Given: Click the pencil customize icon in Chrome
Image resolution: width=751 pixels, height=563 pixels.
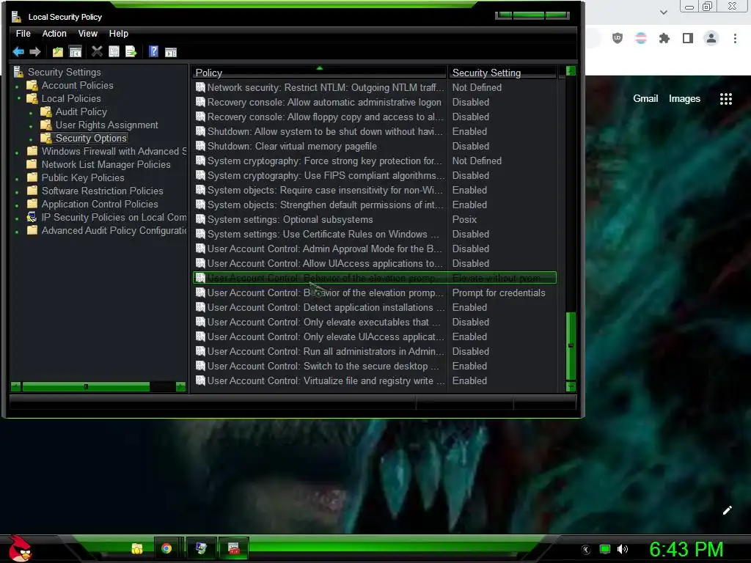Looking at the screenshot, I should (727, 510).
